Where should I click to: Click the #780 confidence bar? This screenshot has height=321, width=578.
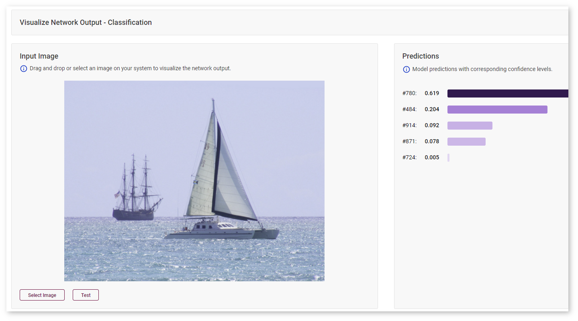pos(508,93)
